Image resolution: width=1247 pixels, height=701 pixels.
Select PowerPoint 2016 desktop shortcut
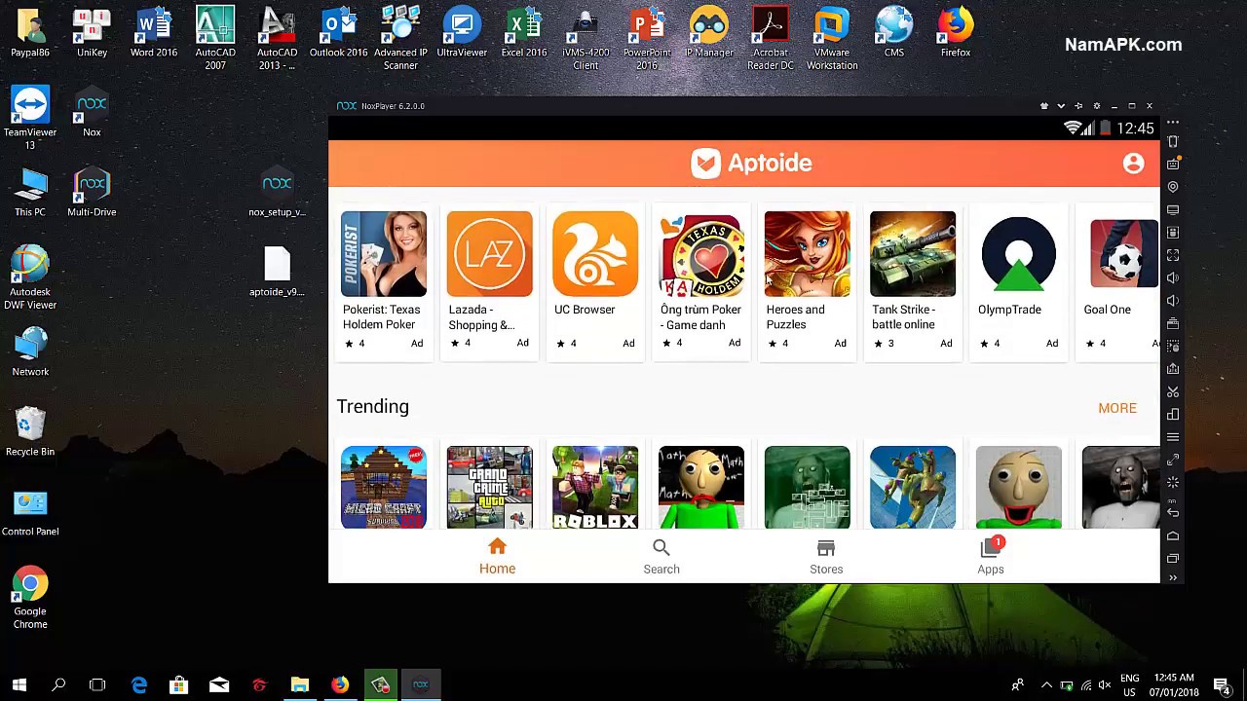[647, 39]
